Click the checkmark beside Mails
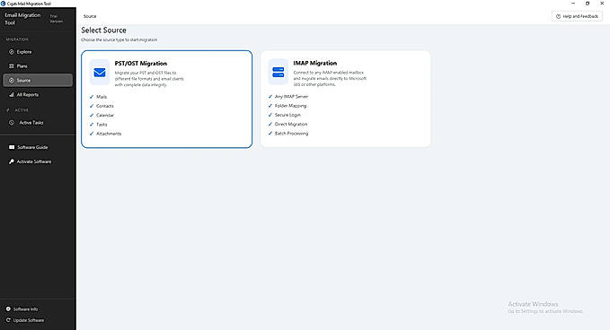The width and height of the screenshot is (610, 330). coord(92,97)
